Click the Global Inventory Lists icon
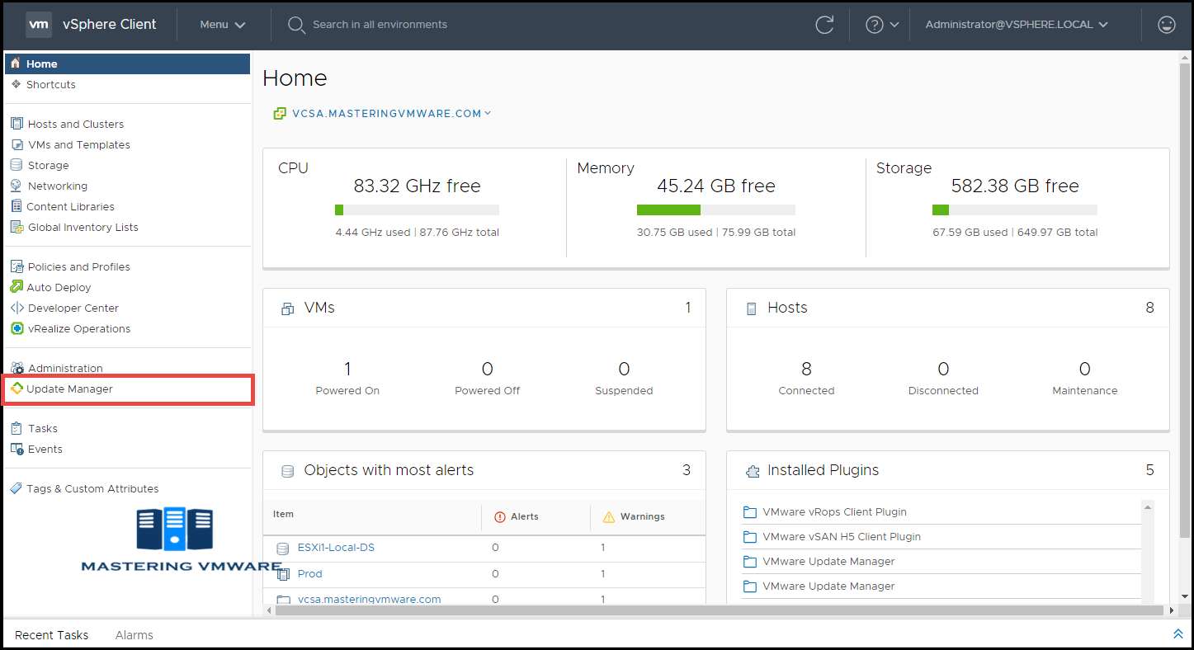Viewport: 1194px width, 650px height. click(x=17, y=227)
